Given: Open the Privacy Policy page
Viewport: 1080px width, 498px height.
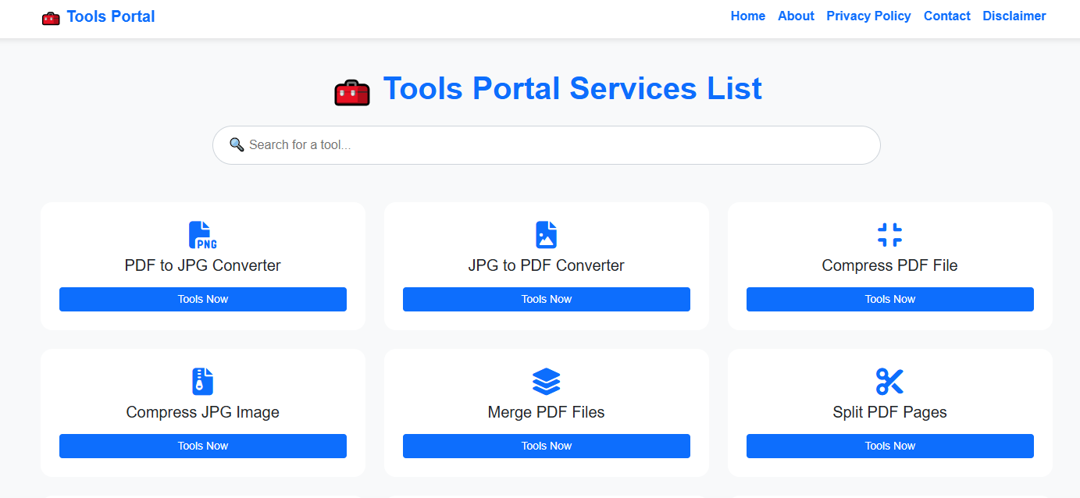Looking at the screenshot, I should click(868, 16).
